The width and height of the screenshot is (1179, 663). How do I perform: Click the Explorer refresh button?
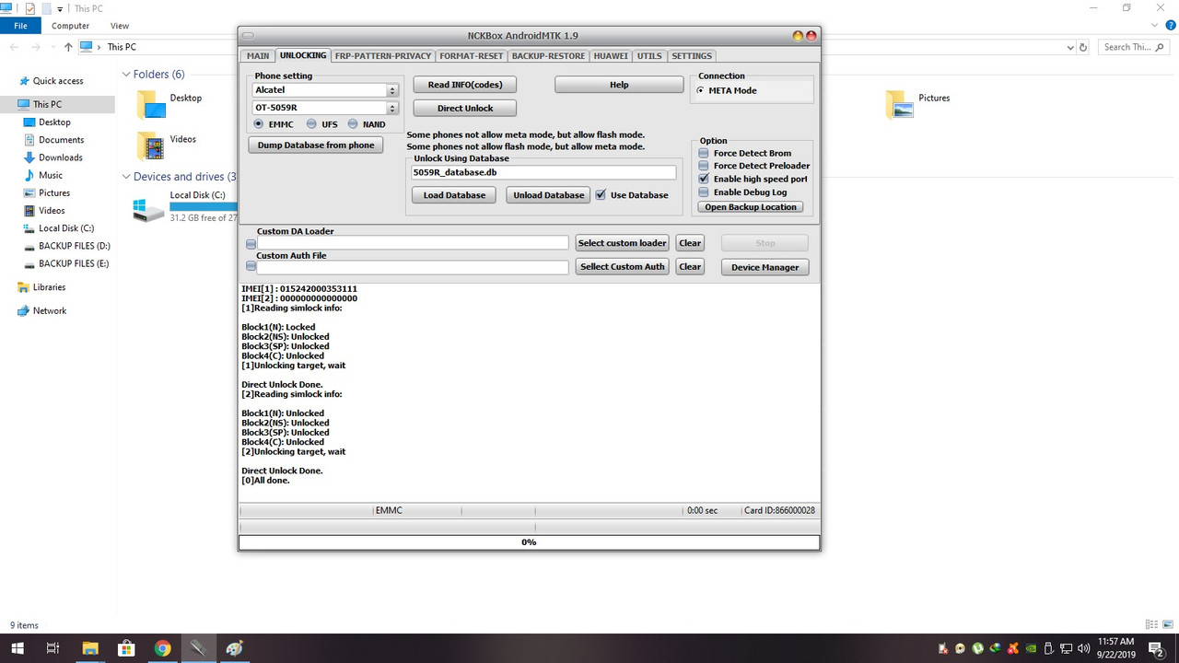pos(1083,47)
